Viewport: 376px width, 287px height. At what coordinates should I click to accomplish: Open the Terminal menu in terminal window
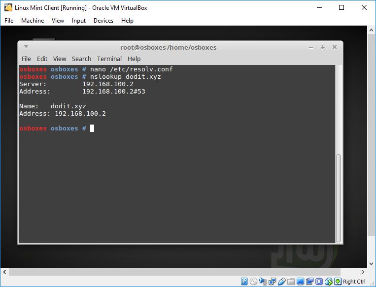(x=109, y=59)
